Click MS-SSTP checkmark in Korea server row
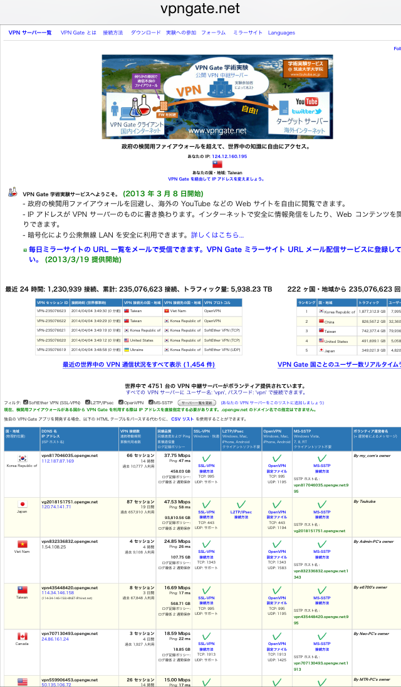This screenshot has height=687, width=401. (x=322, y=459)
